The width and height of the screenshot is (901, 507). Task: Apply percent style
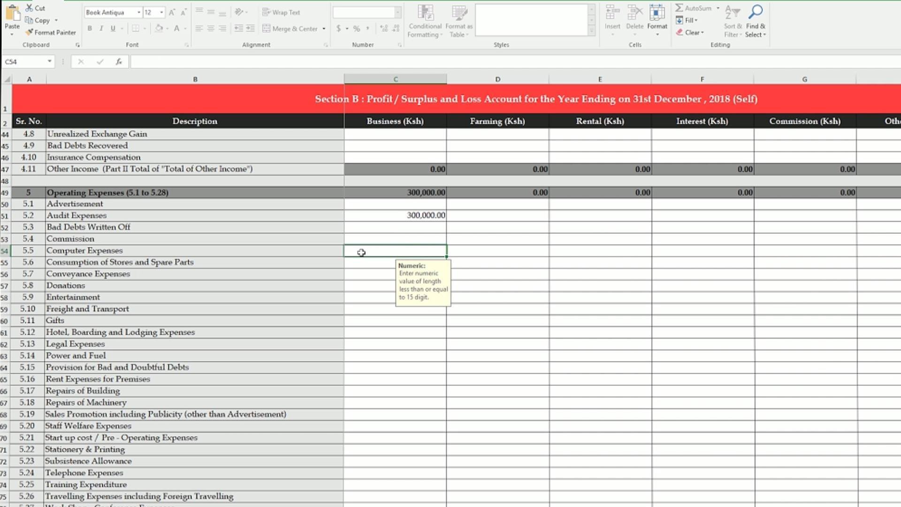(x=357, y=29)
